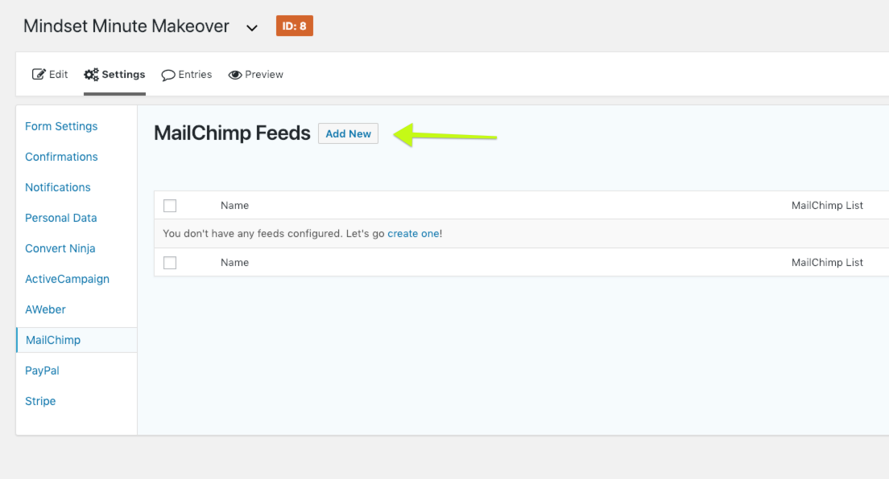
Task: Click the Settings gears icon
Action: [x=91, y=74]
